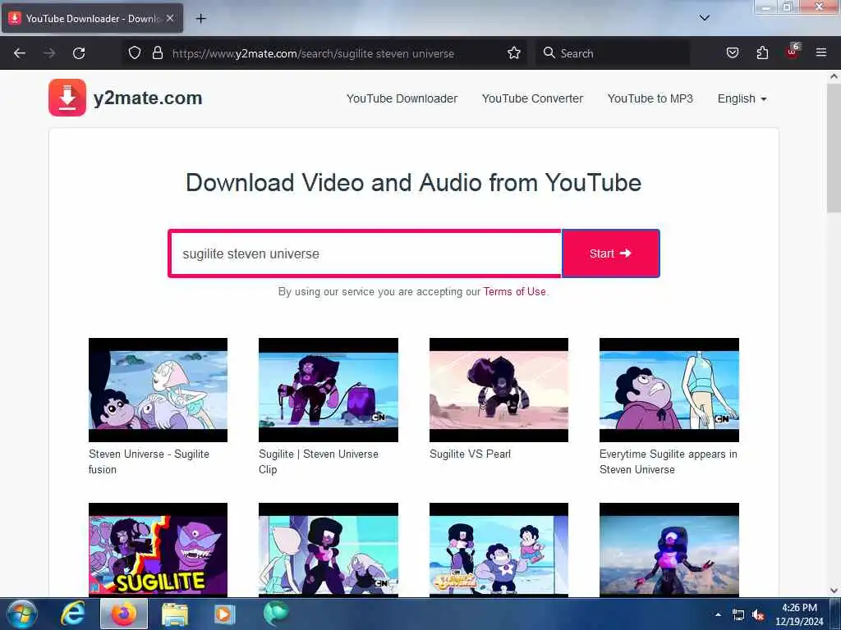The image size is (841, 630).
Task: Click the grayed forward arrow in toolbar
Action: pyautogui.click(x=49, y=53)
